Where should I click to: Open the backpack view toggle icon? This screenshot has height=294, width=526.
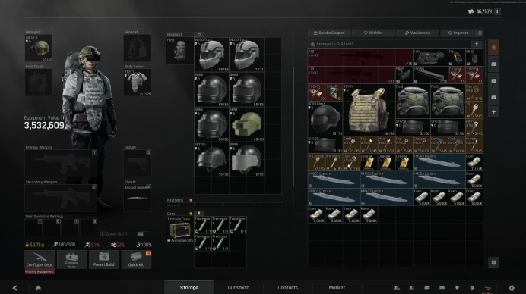(x=199, y=34)
